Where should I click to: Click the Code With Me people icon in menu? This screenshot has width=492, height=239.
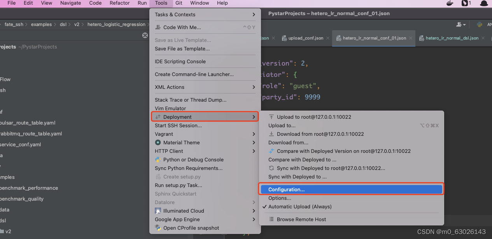158,28
